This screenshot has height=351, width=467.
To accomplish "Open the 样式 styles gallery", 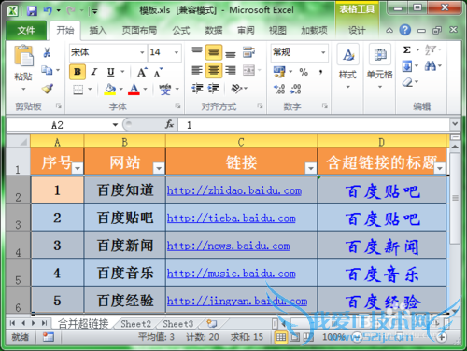I will 347,66.
